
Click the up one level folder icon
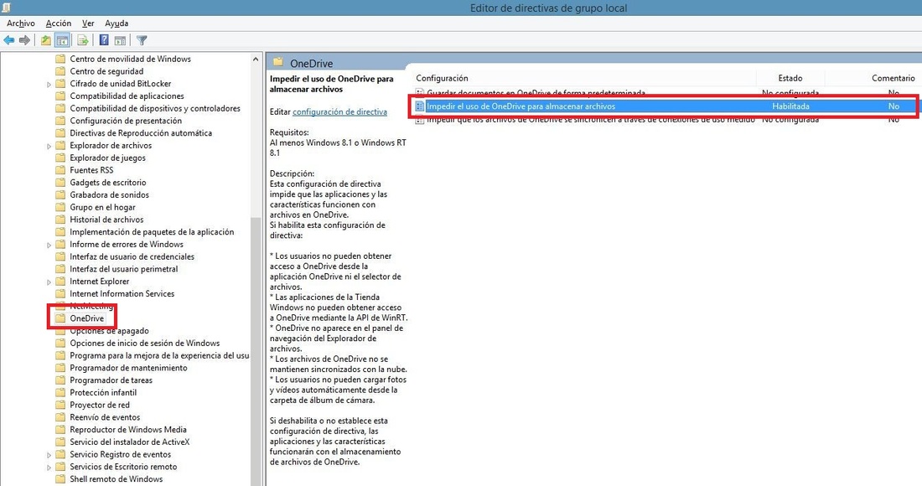pyautogui.click(x=46, y=40)
